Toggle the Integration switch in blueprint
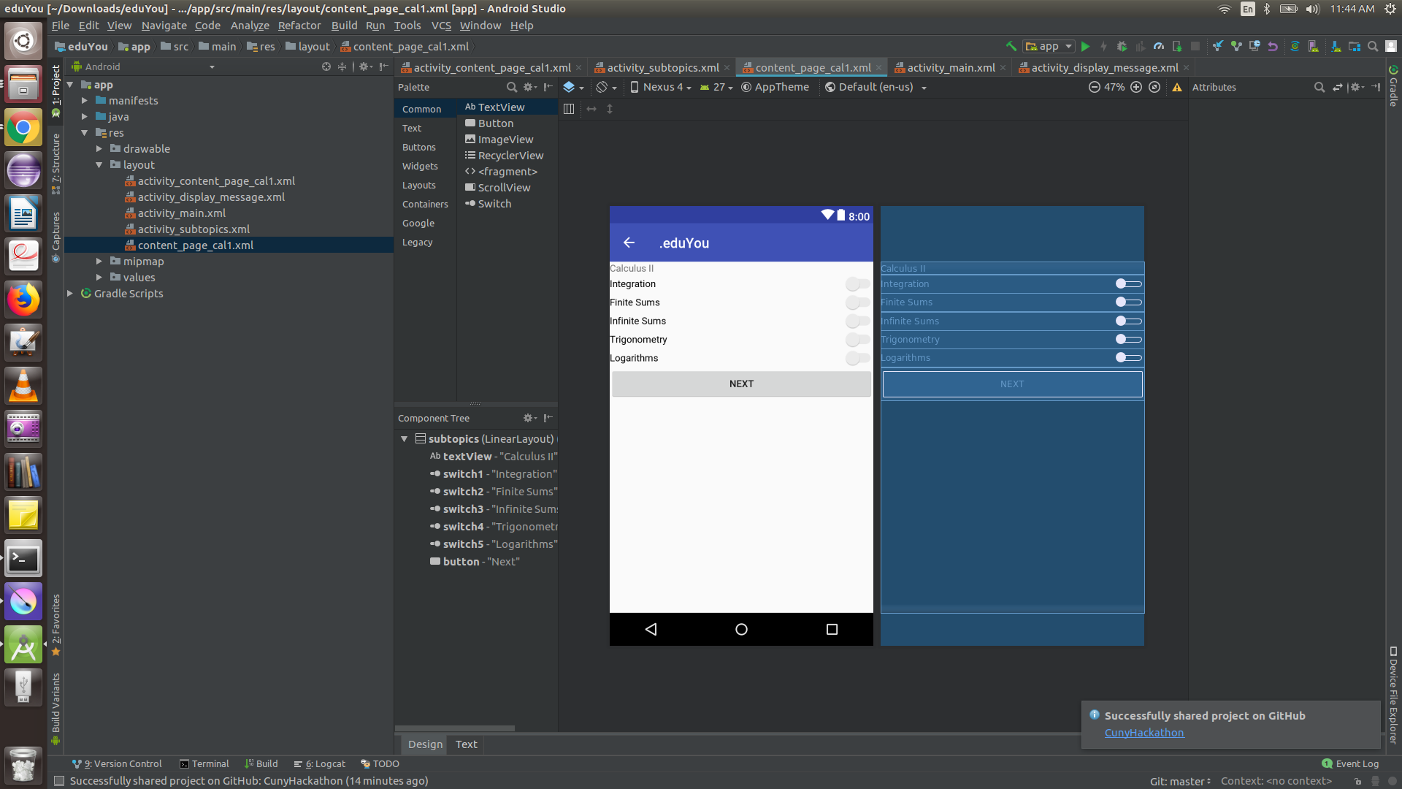 point(1128,284)
